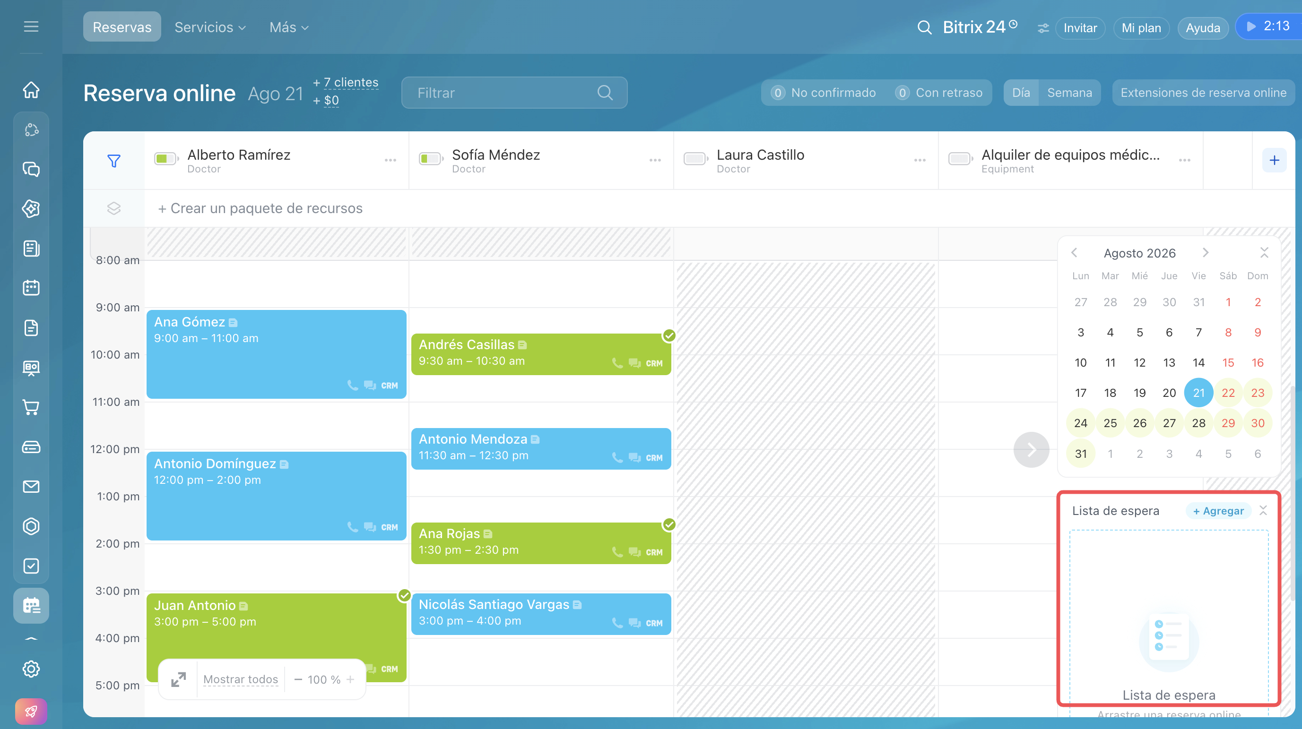Add an entry with the Agregar button
This screenshot has height=729, width=1302.
point(1218,511)
